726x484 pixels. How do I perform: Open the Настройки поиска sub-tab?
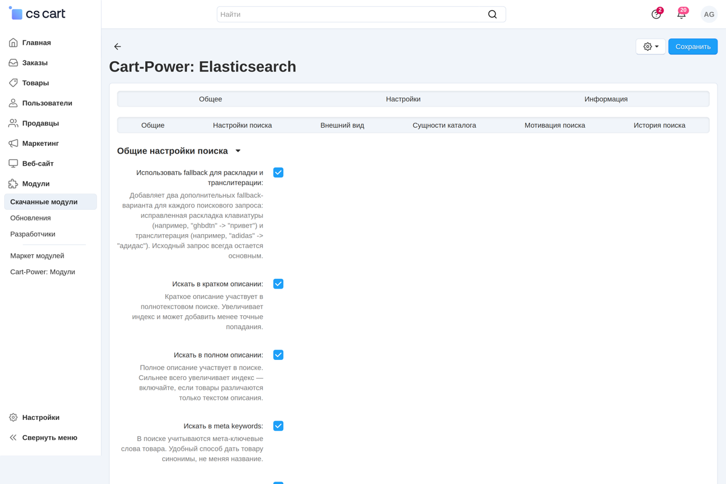[x=243, y=125]
